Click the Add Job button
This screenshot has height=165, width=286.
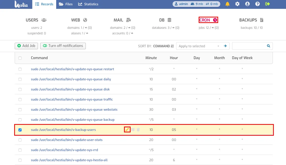(26, 46)
